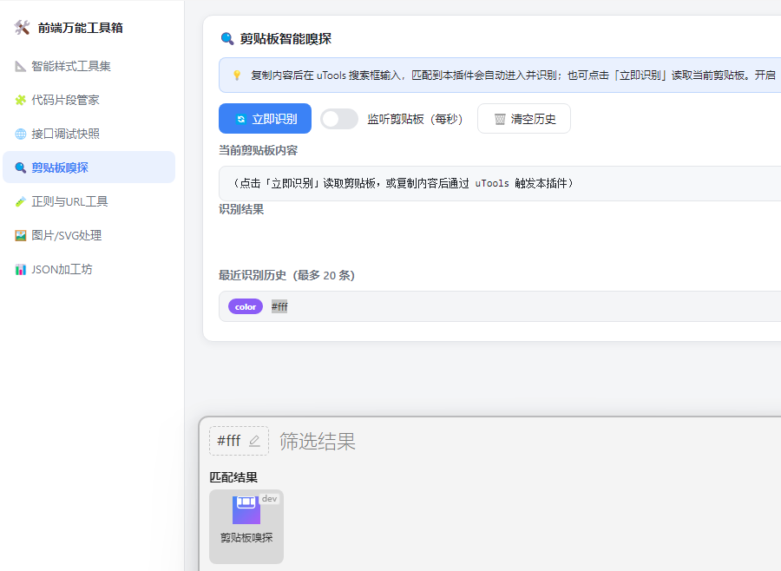Click the bar chart icon beside JSON加工坊

click(x=21, y=270)
